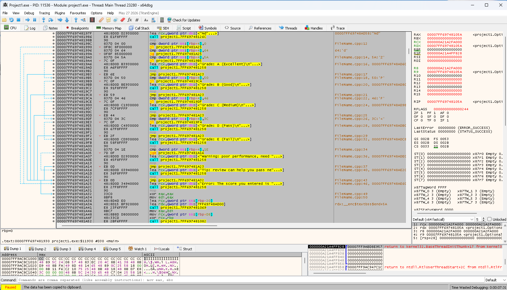
Task: Click the Patches bandage icon
Action: [x=101, y=20]
